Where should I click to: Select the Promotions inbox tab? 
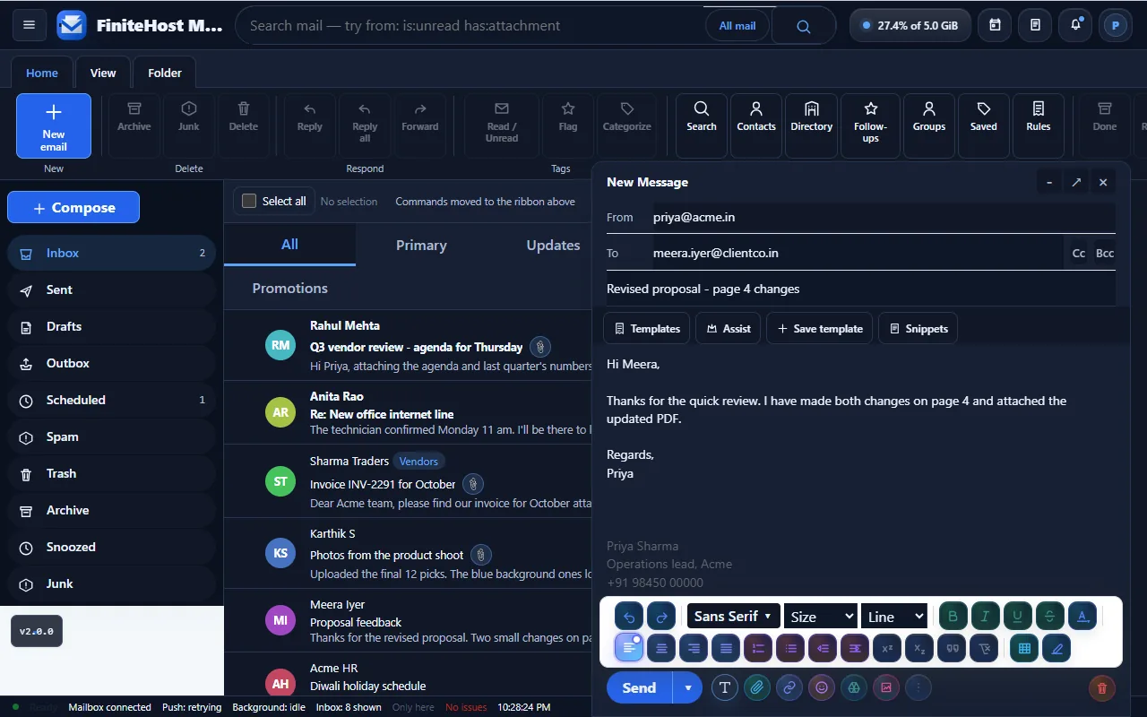(290, 288)
